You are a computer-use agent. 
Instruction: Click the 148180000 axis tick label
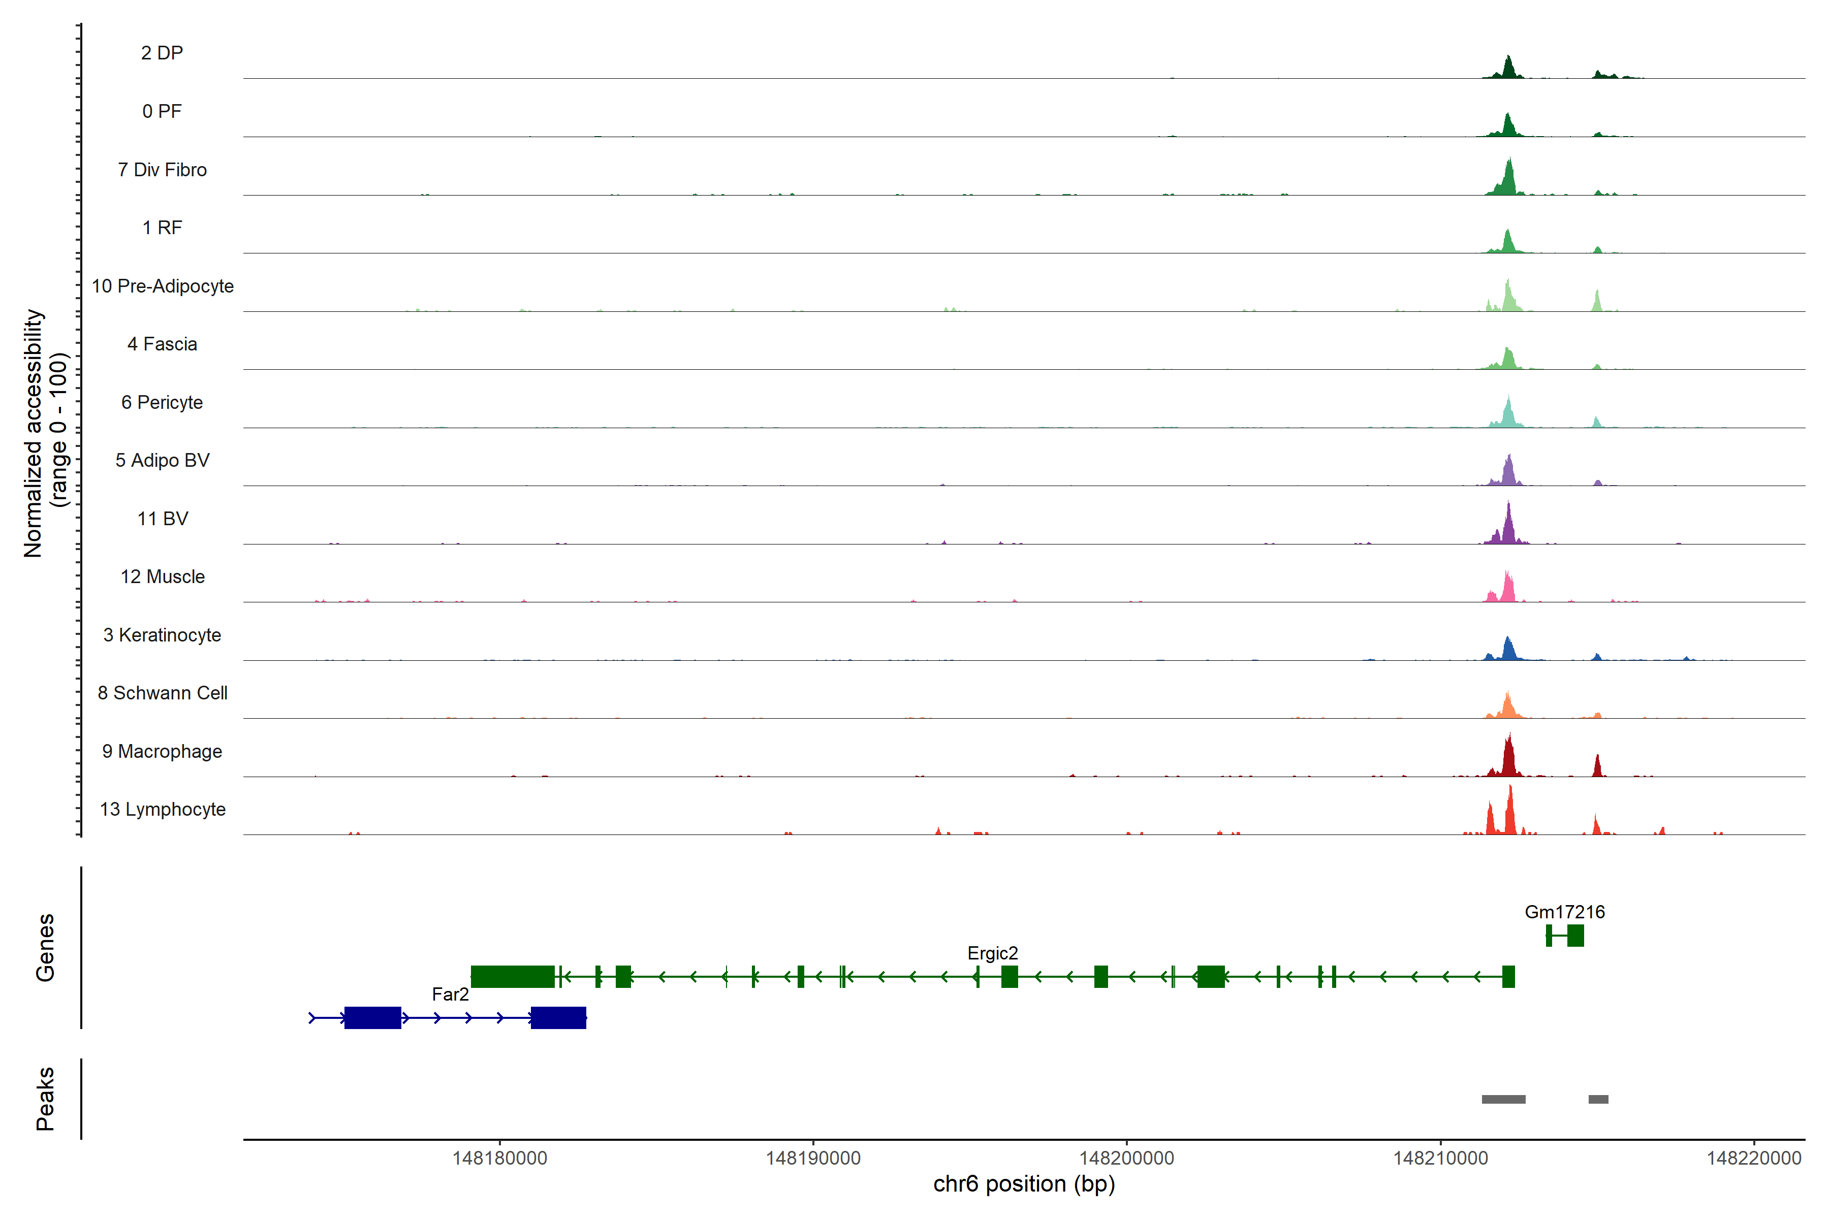click(499, 1159)
